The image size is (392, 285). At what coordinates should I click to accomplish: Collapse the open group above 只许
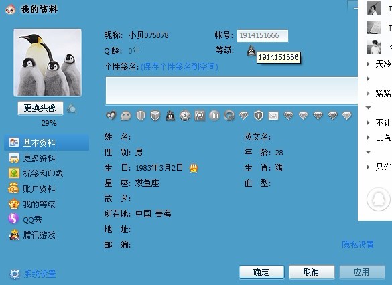[368, 152]
